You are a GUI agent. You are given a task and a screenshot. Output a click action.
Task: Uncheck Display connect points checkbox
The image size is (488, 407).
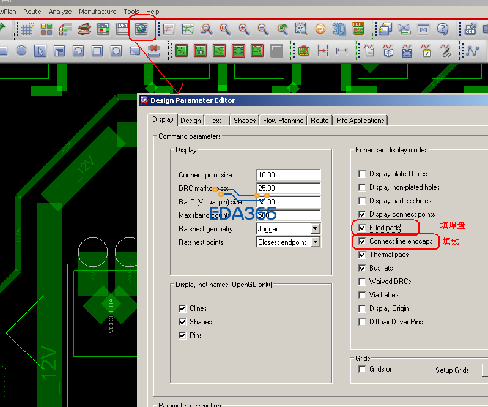(362, 214)
